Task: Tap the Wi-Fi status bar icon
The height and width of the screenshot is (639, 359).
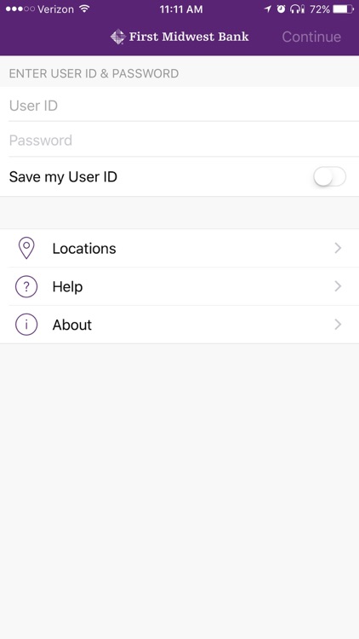Action: click(85, 9)
